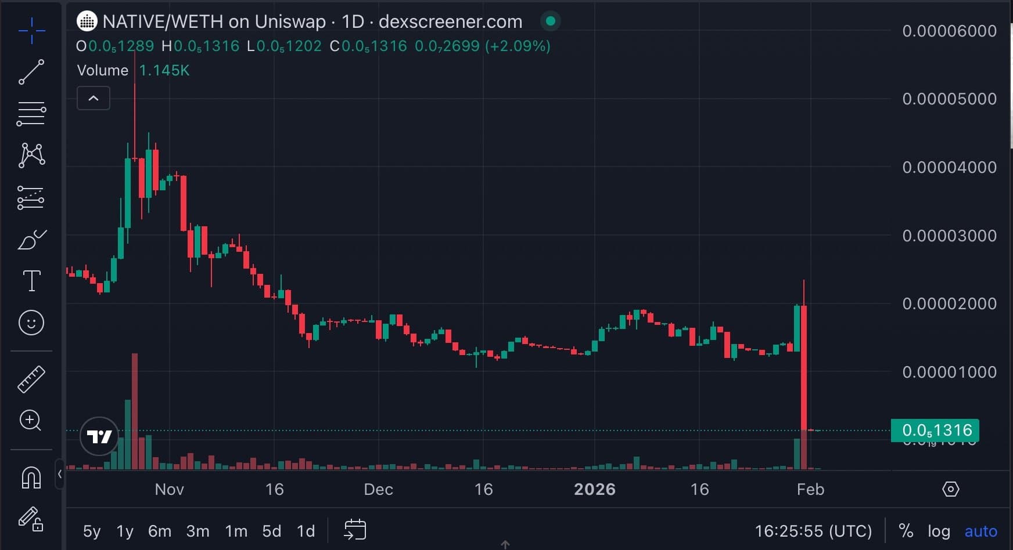
Task: Open the emoji icons tool
Action: pyautogui.click(x=31, y=323)
